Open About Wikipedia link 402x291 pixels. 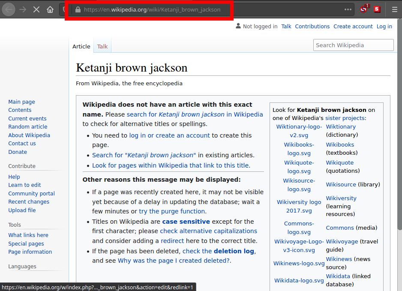click(x=29, y=135)
